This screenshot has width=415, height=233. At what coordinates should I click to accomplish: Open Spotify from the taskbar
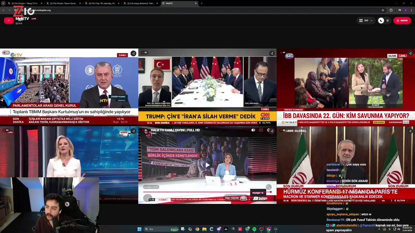(x=254, y=229)
